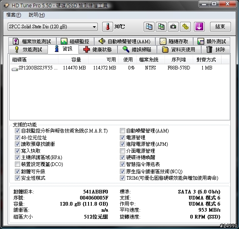Toggle the S.M.A.R.T checkbox
This screenshot has width=239, height=229.
coord(17,130)
